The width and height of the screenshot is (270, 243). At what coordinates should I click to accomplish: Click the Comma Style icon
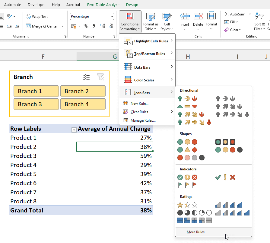pyautogui.click(x=94, y=26)
